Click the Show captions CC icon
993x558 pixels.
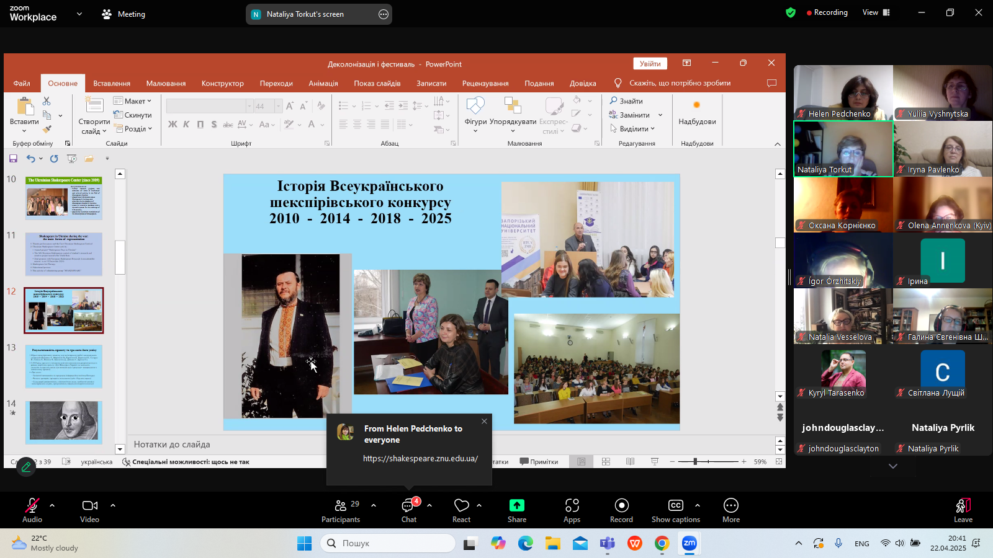(x=675, y=506)
